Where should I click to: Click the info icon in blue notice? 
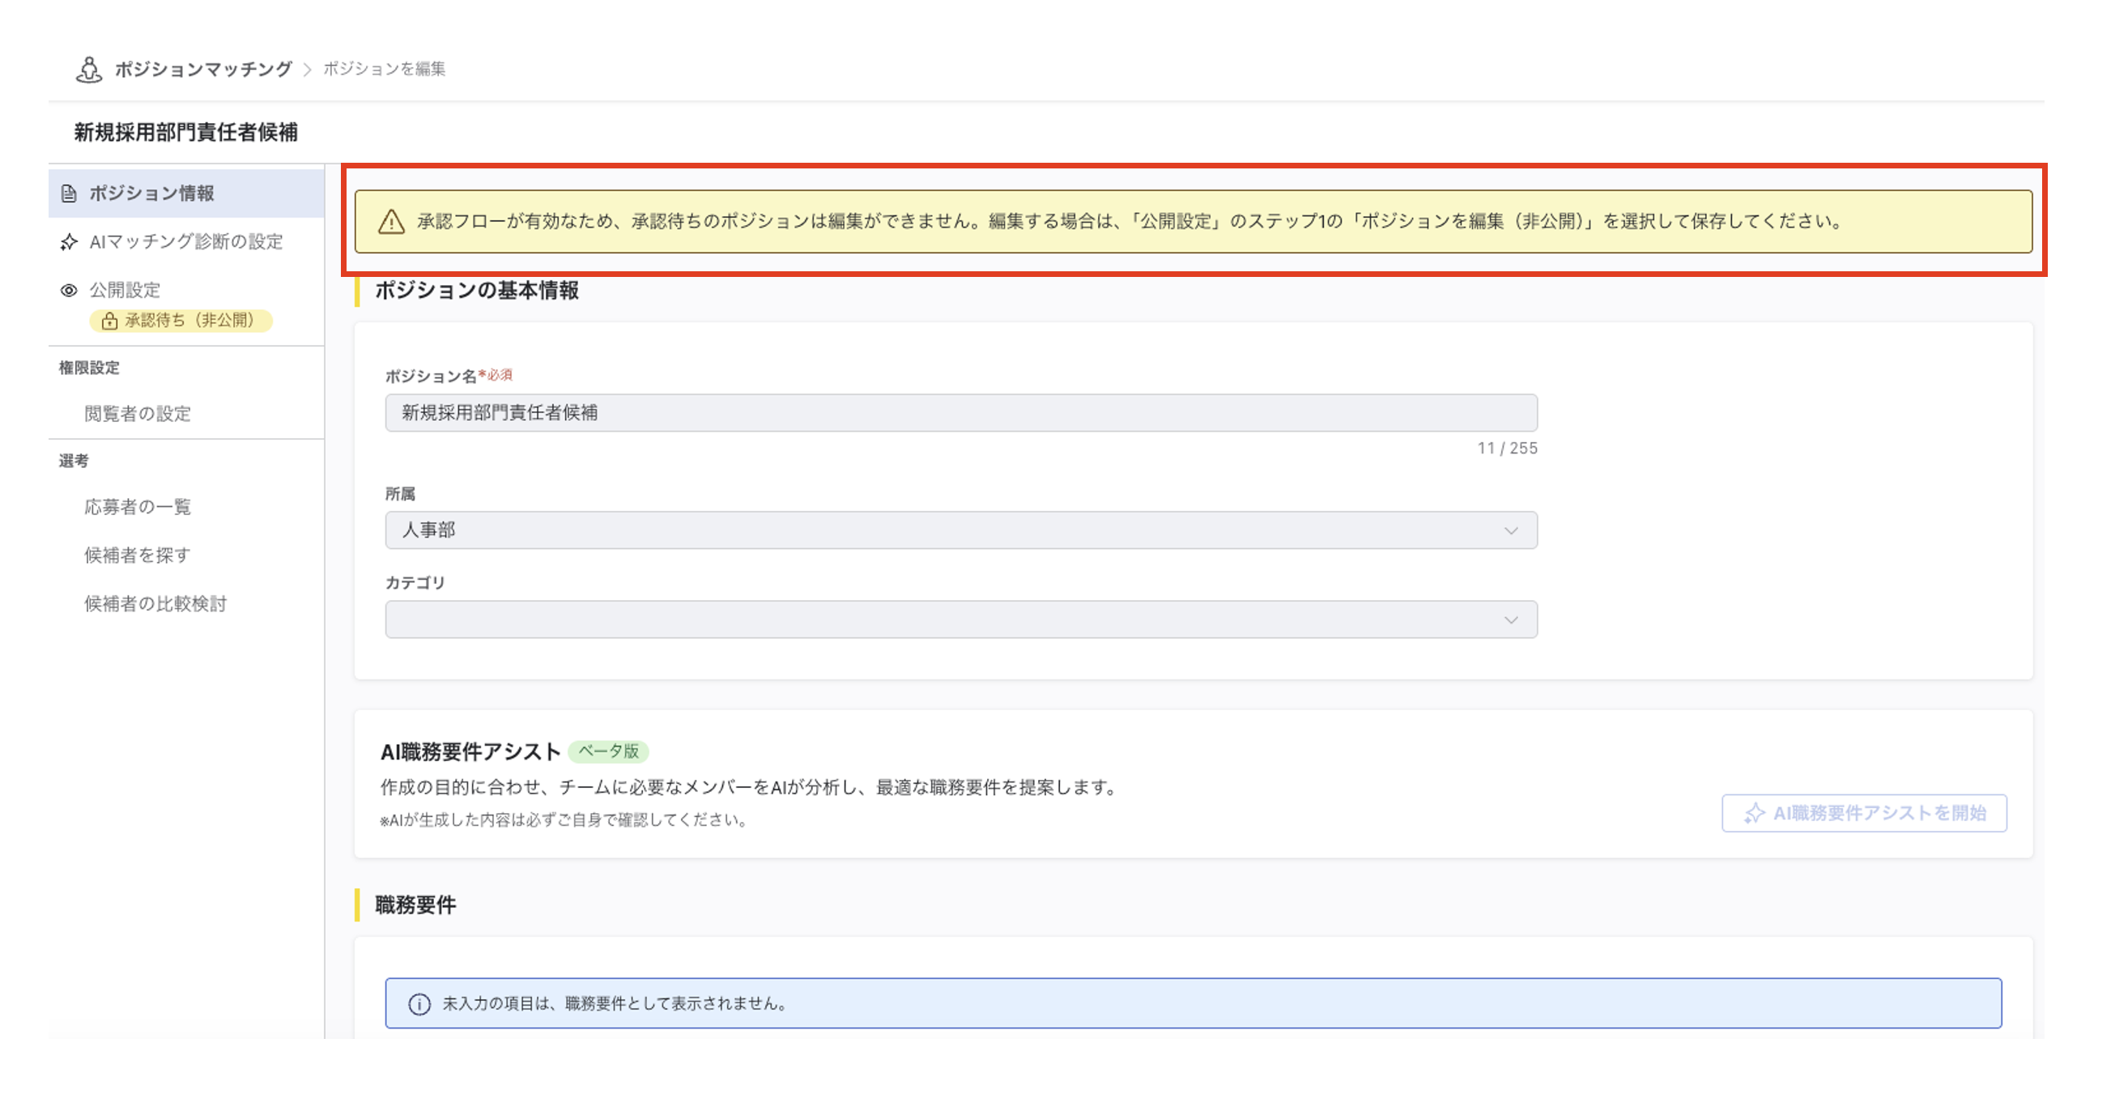coord(419,1004)
